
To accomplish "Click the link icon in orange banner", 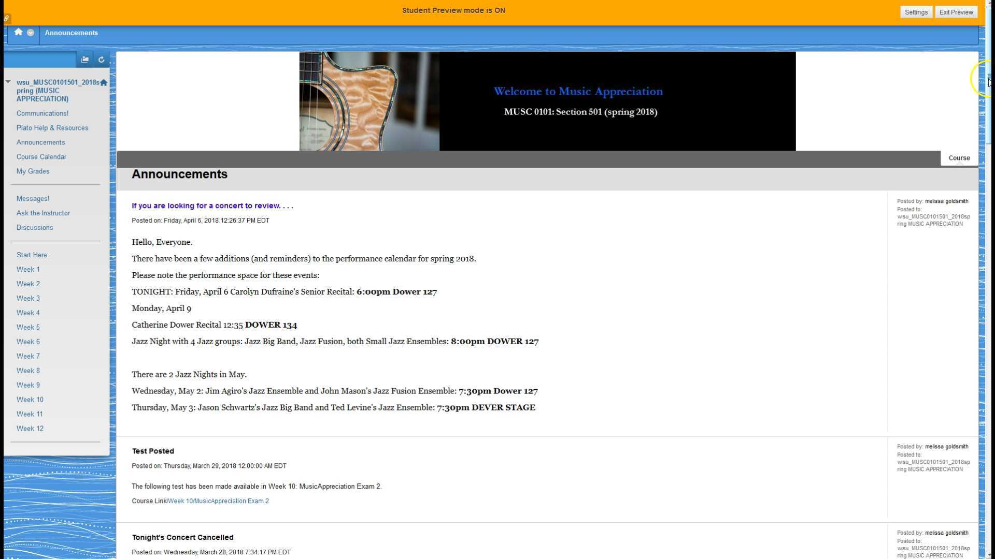I will point(7,19).
